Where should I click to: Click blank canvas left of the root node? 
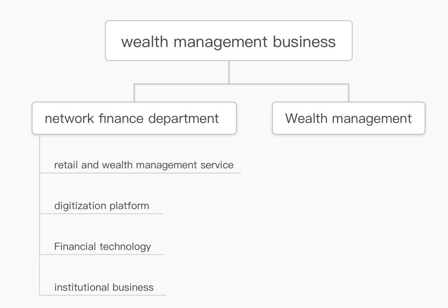click(51, 40)
